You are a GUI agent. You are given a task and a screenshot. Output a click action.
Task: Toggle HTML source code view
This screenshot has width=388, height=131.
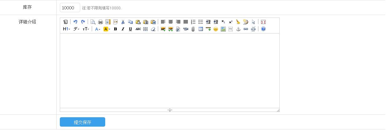[x=65, y=22]
